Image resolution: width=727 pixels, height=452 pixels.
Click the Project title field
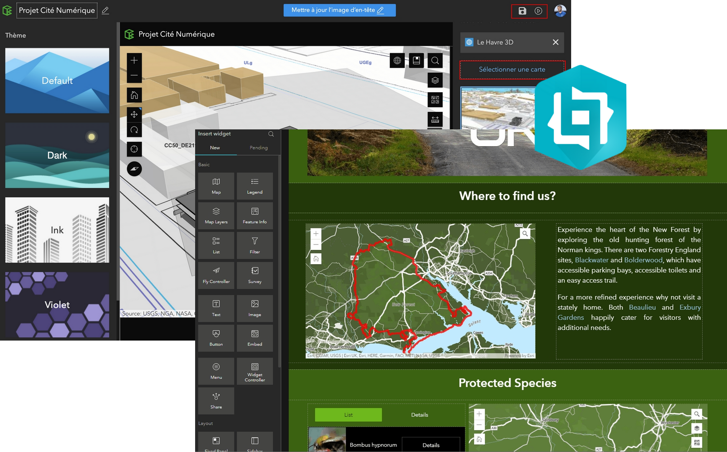[x=57, y=10]
